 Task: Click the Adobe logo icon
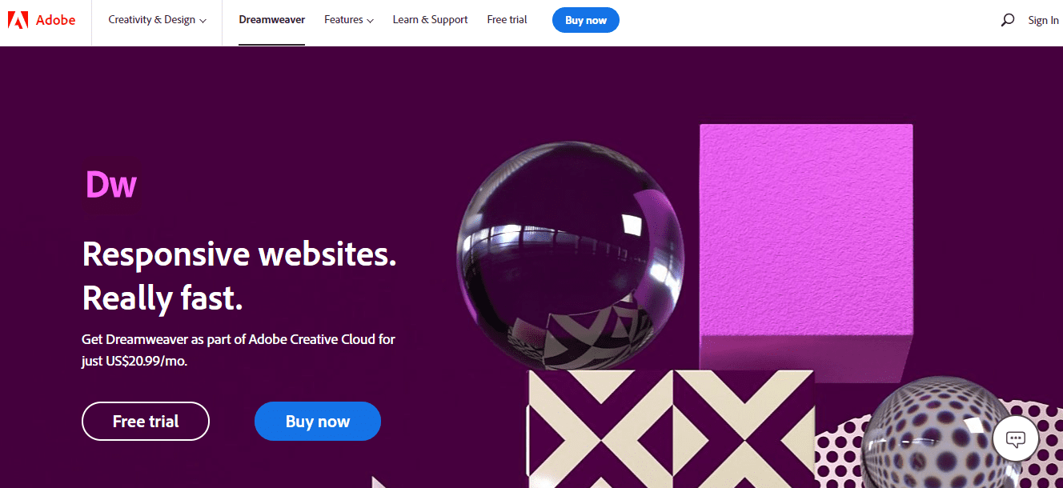(18, 20)
